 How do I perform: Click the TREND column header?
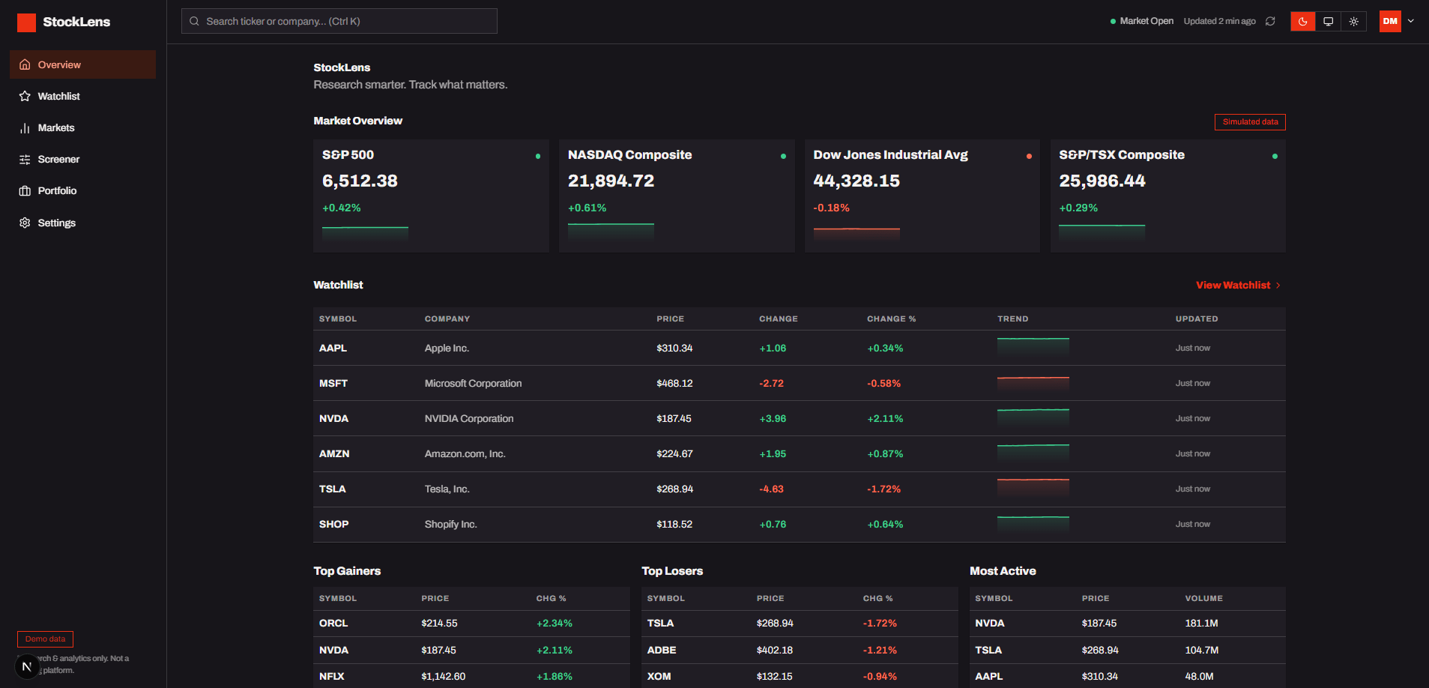(x=1013, y=319)
